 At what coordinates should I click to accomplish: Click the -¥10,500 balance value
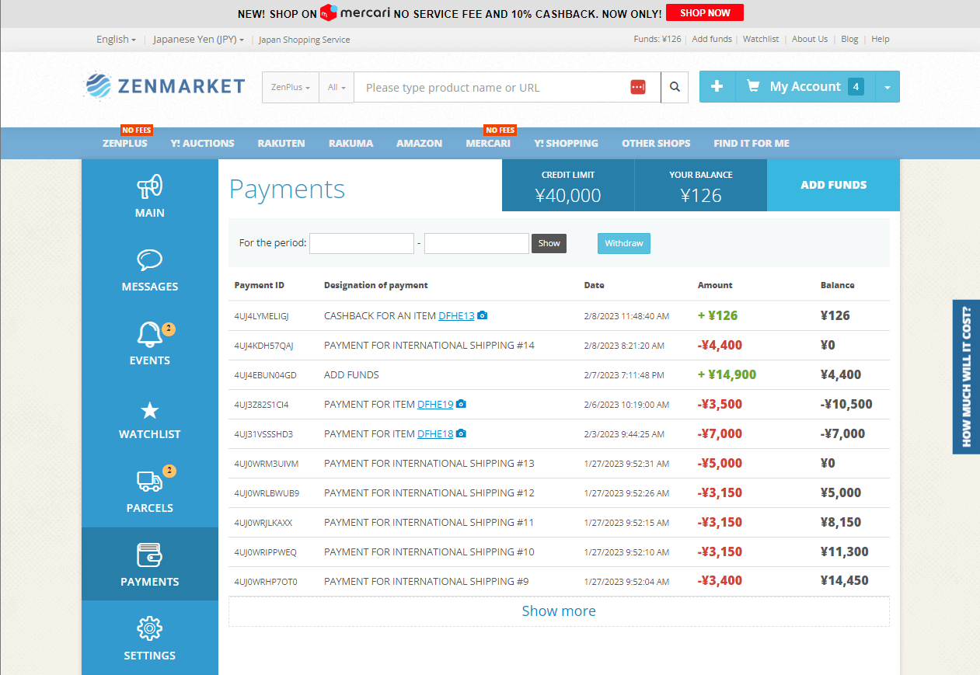[846, 404]
